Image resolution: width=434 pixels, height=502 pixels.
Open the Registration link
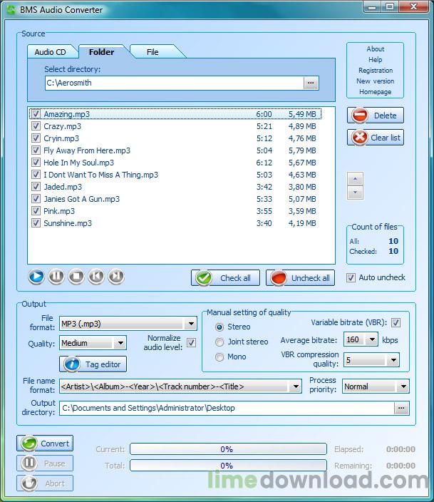tap(375, 71)
